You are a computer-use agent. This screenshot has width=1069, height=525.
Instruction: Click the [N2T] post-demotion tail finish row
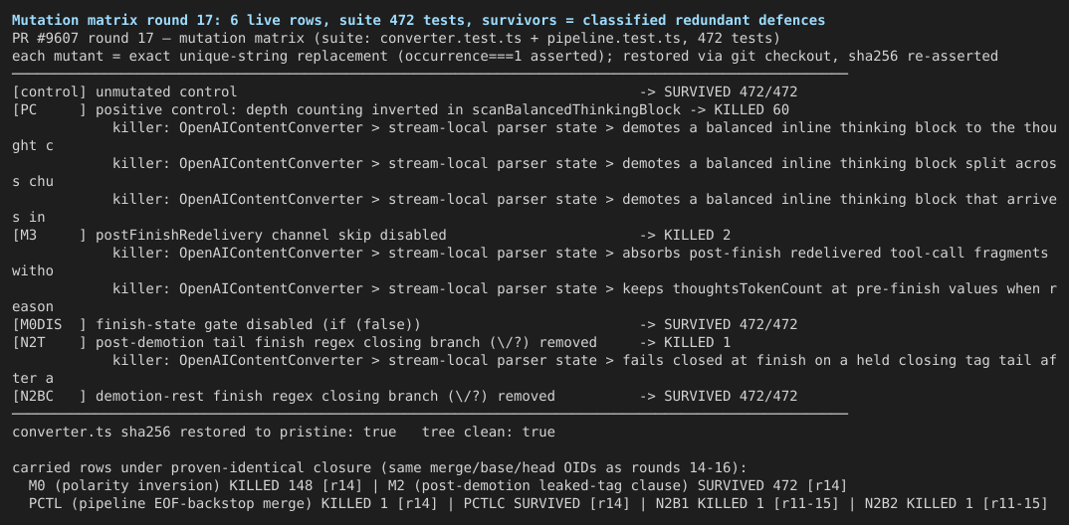[371, 342]
